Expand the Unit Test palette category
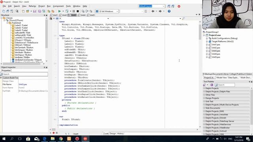 click(204, 101)
